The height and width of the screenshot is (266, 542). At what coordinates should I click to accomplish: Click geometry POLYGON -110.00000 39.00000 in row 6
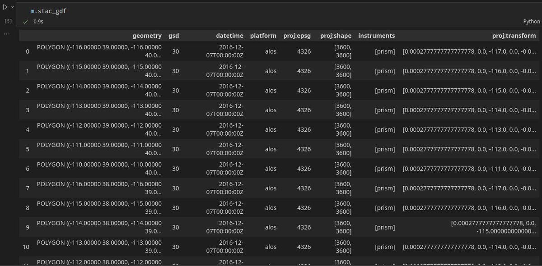pyautogui.click(x=99, y=169)
